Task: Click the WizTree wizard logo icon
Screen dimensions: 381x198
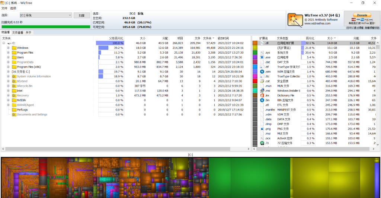Action: tap(295, 20)
